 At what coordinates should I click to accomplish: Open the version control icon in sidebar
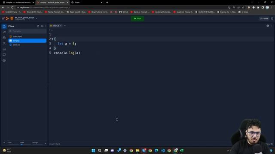(4, 32)
